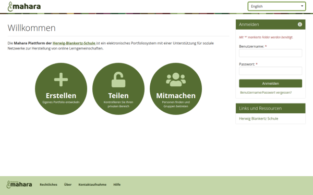Click the Links und Ressourcen panel header

[270, 109]
